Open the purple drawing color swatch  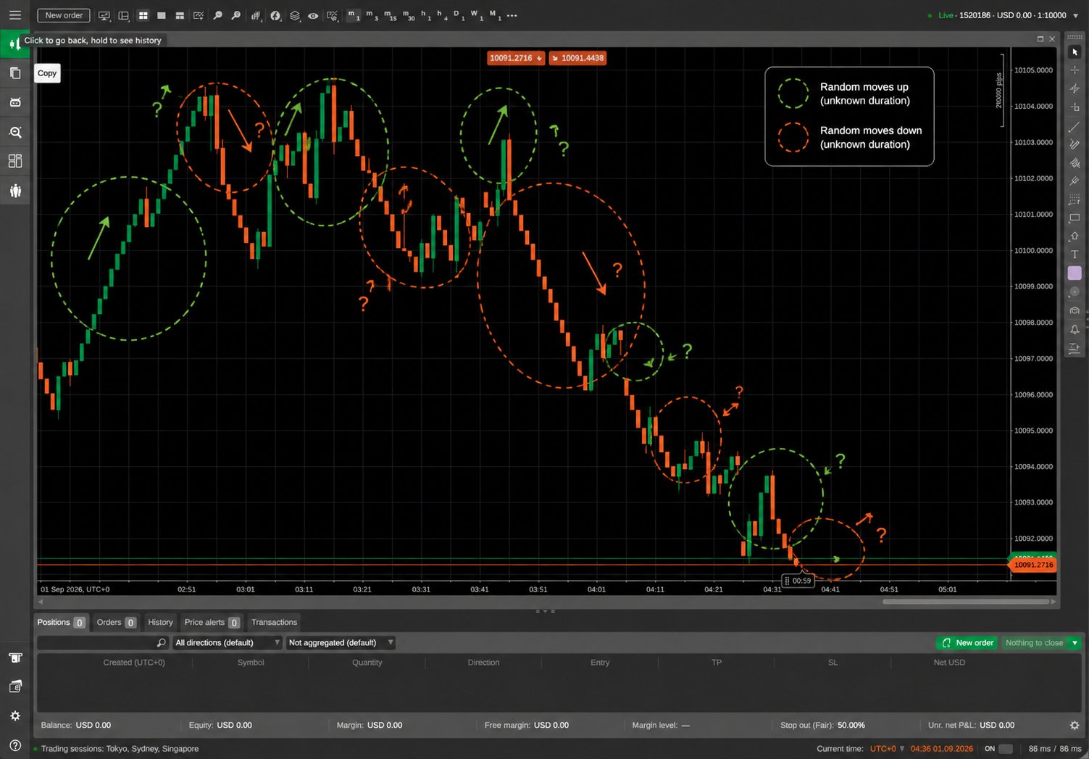pos(1075,273)
